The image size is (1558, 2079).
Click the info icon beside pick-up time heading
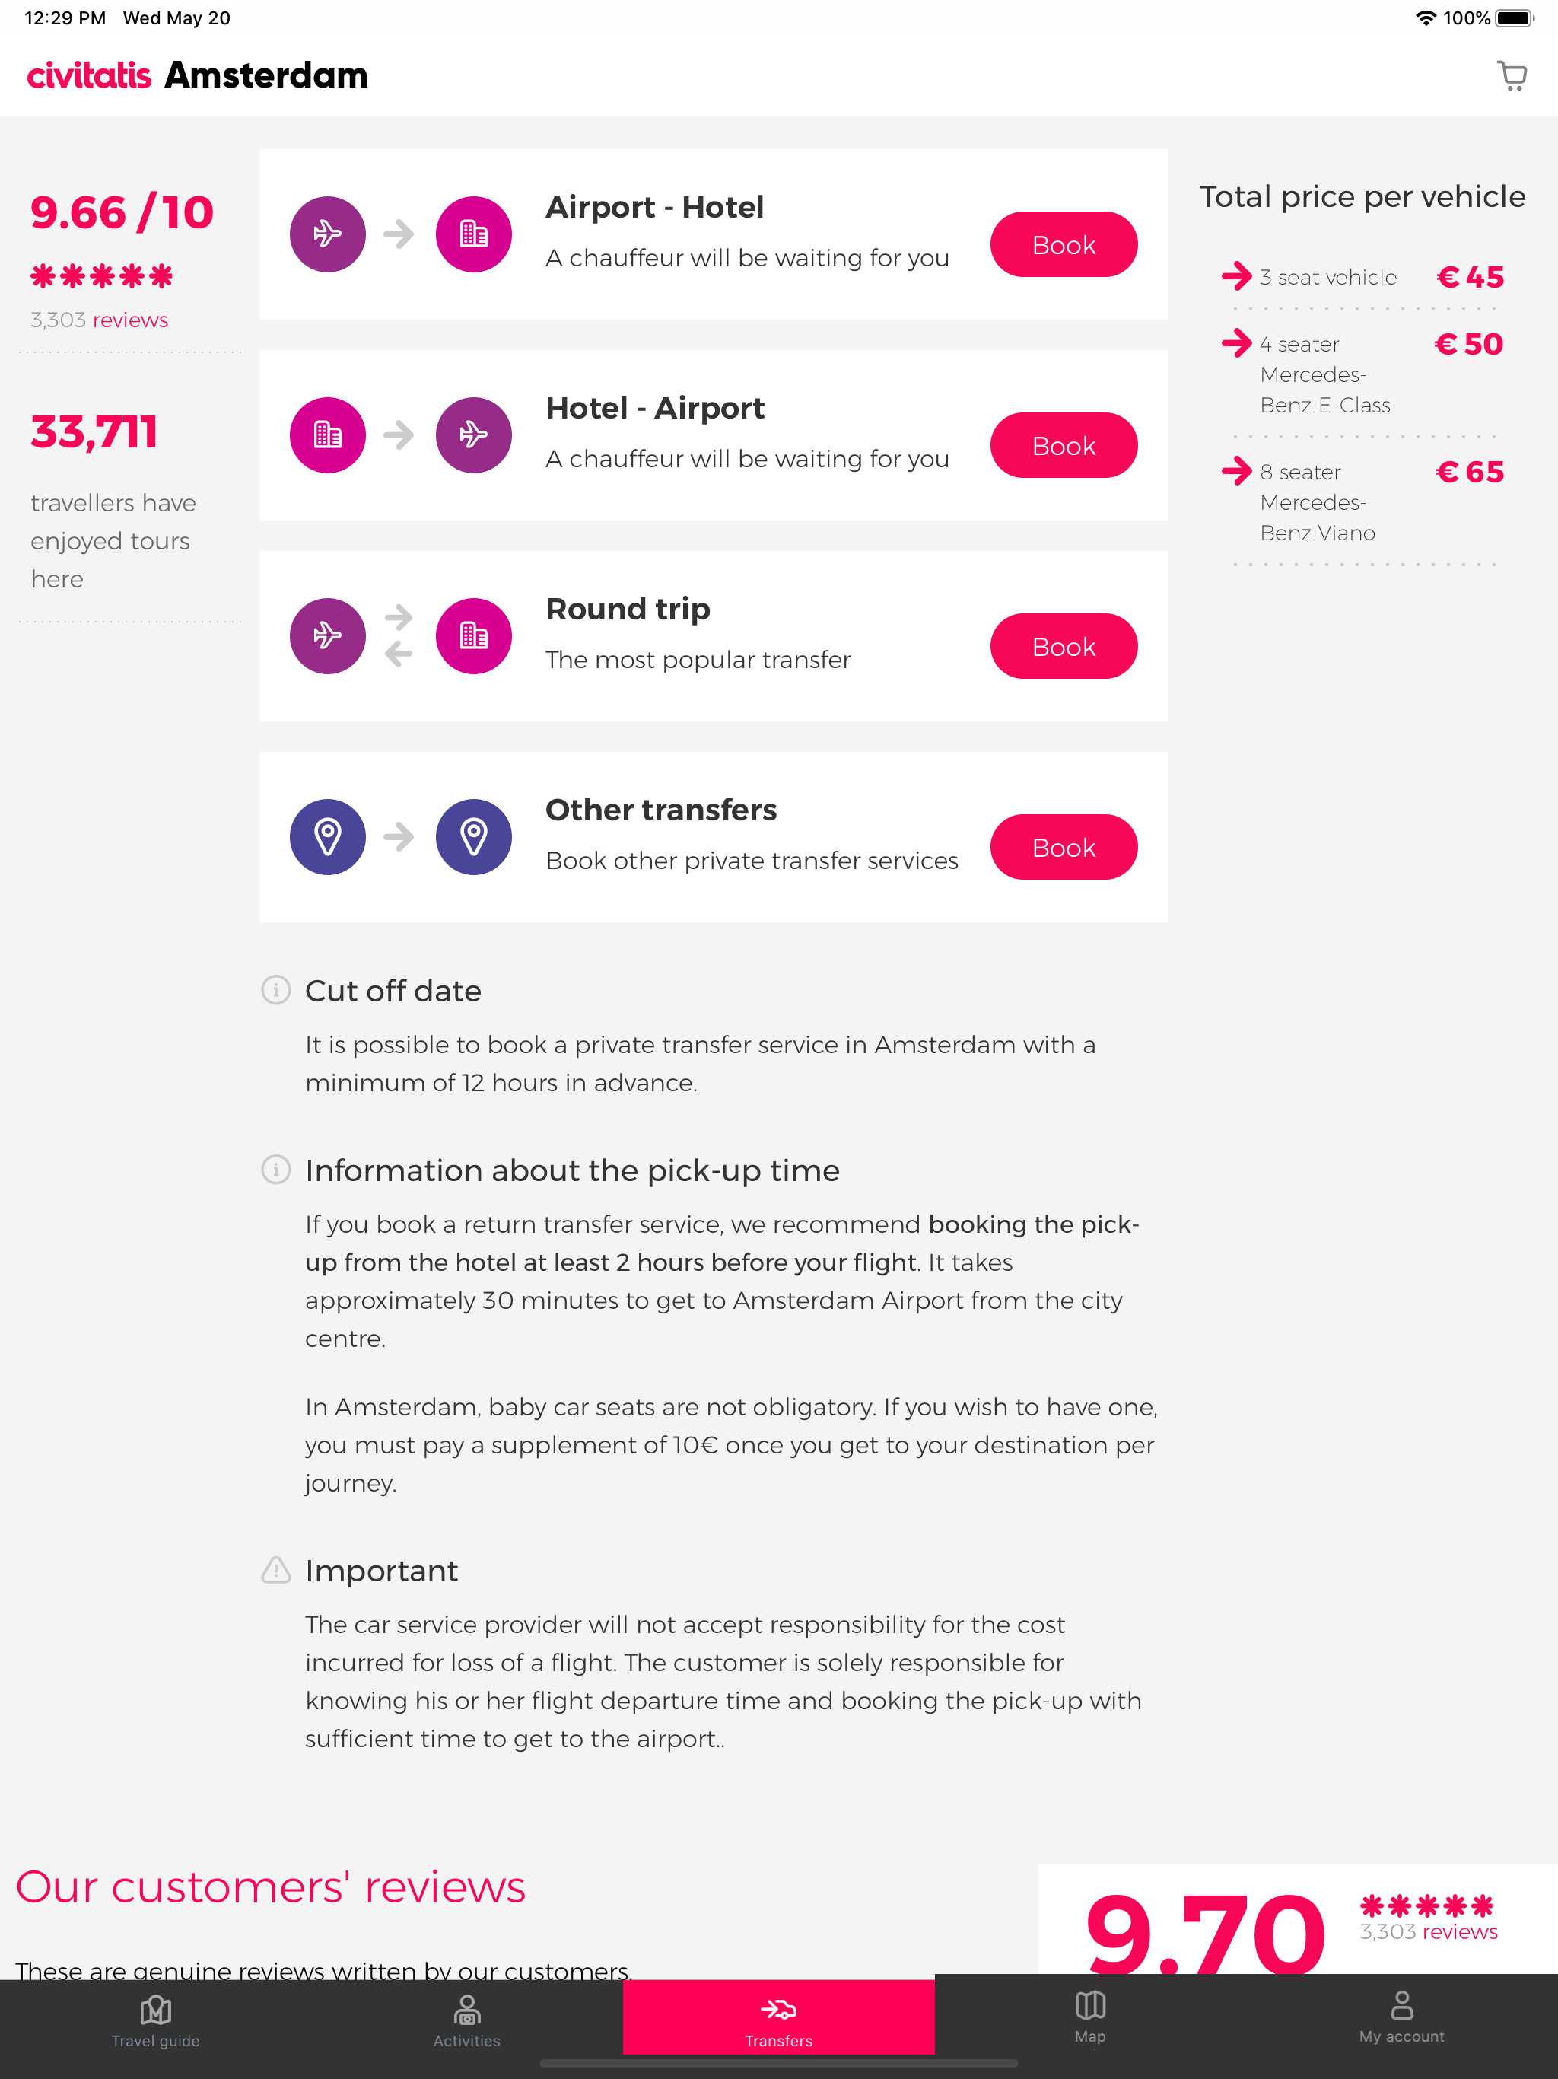pos(275,1171)
